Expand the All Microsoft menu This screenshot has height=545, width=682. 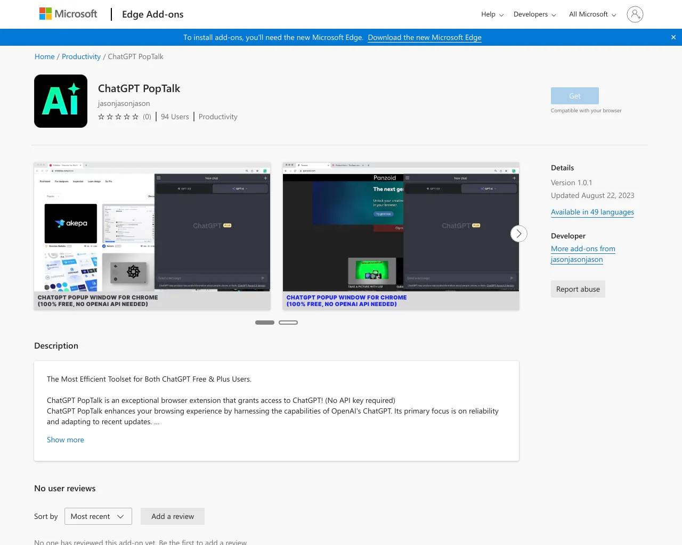tap(592, 14)
